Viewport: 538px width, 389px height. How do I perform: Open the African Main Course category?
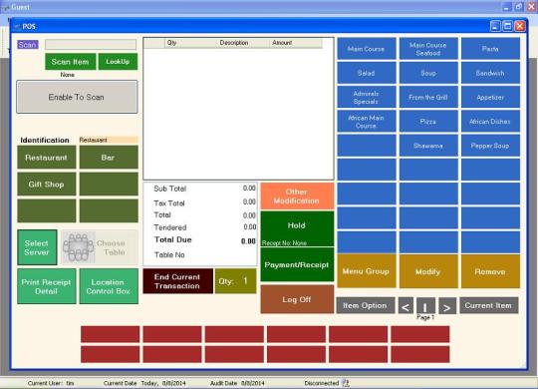367,122
